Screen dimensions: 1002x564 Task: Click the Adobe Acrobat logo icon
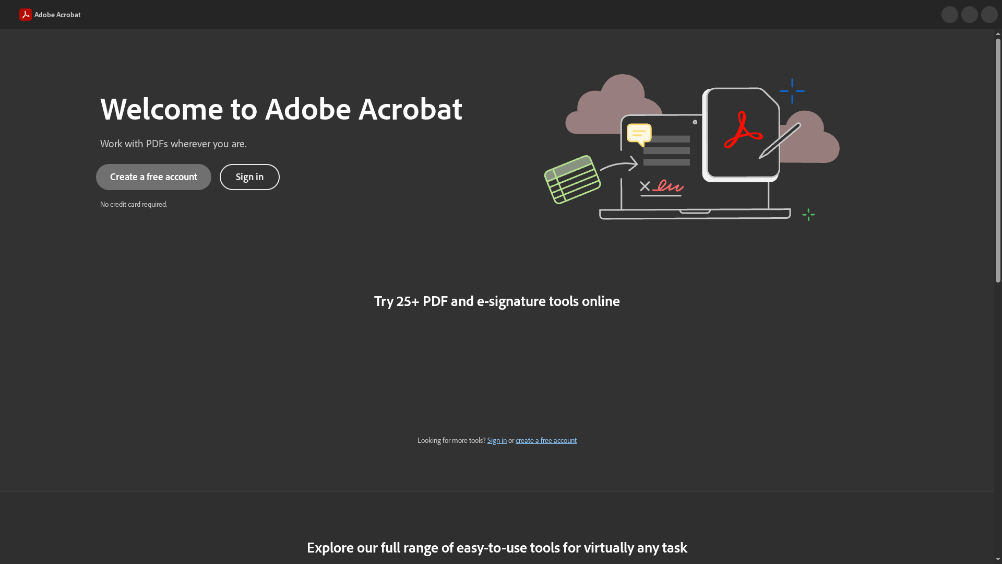pyautogui.click(x=25, y=14)
